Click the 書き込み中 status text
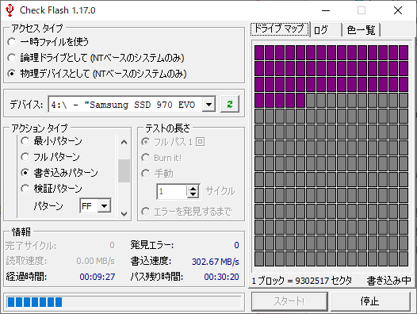Screen dimensions: 417x314 (388, 281)
